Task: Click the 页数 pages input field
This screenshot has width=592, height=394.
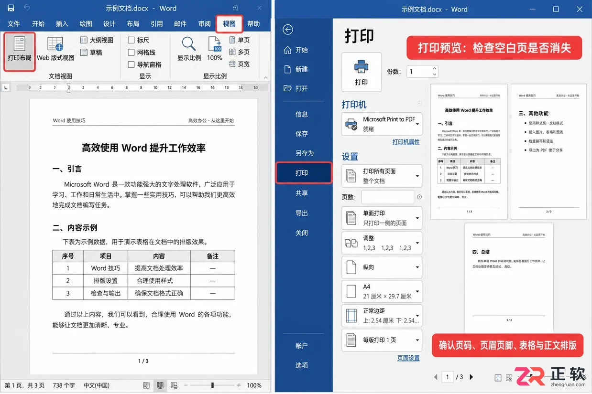Action: [388, 197]
